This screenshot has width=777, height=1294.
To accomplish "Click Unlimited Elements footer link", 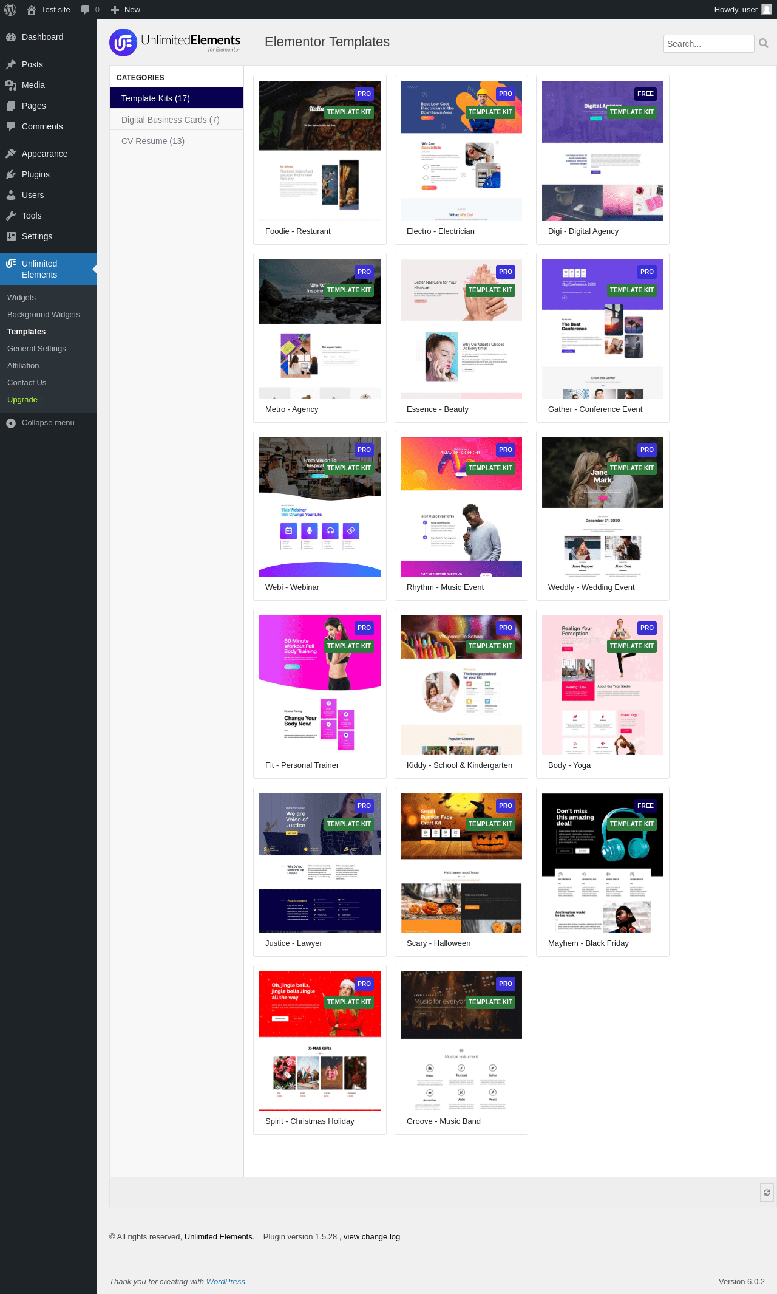I will 219,1237.
